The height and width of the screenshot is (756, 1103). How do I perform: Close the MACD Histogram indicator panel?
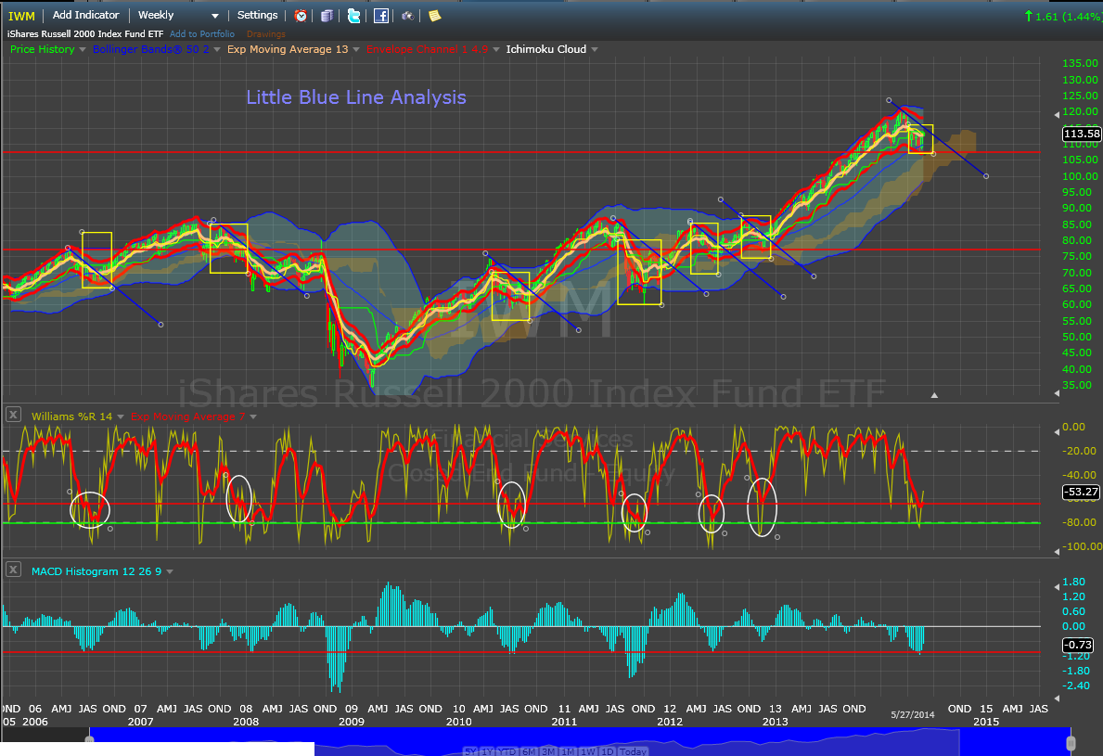click(x=13, y=570)
